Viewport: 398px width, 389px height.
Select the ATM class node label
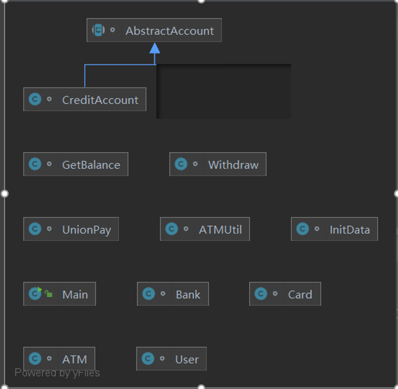click(74, 359)
